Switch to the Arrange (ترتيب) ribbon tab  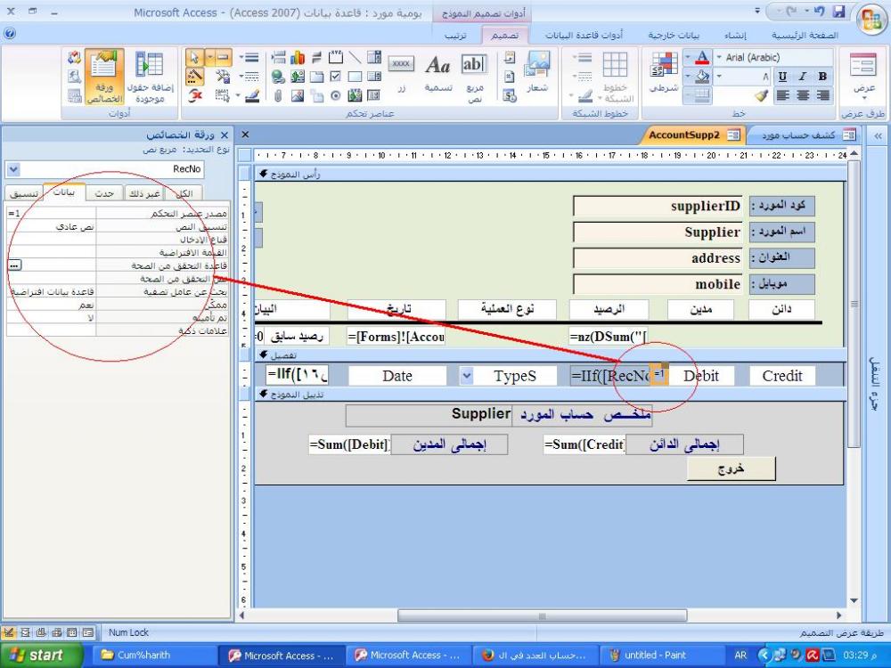pos(455,36)
